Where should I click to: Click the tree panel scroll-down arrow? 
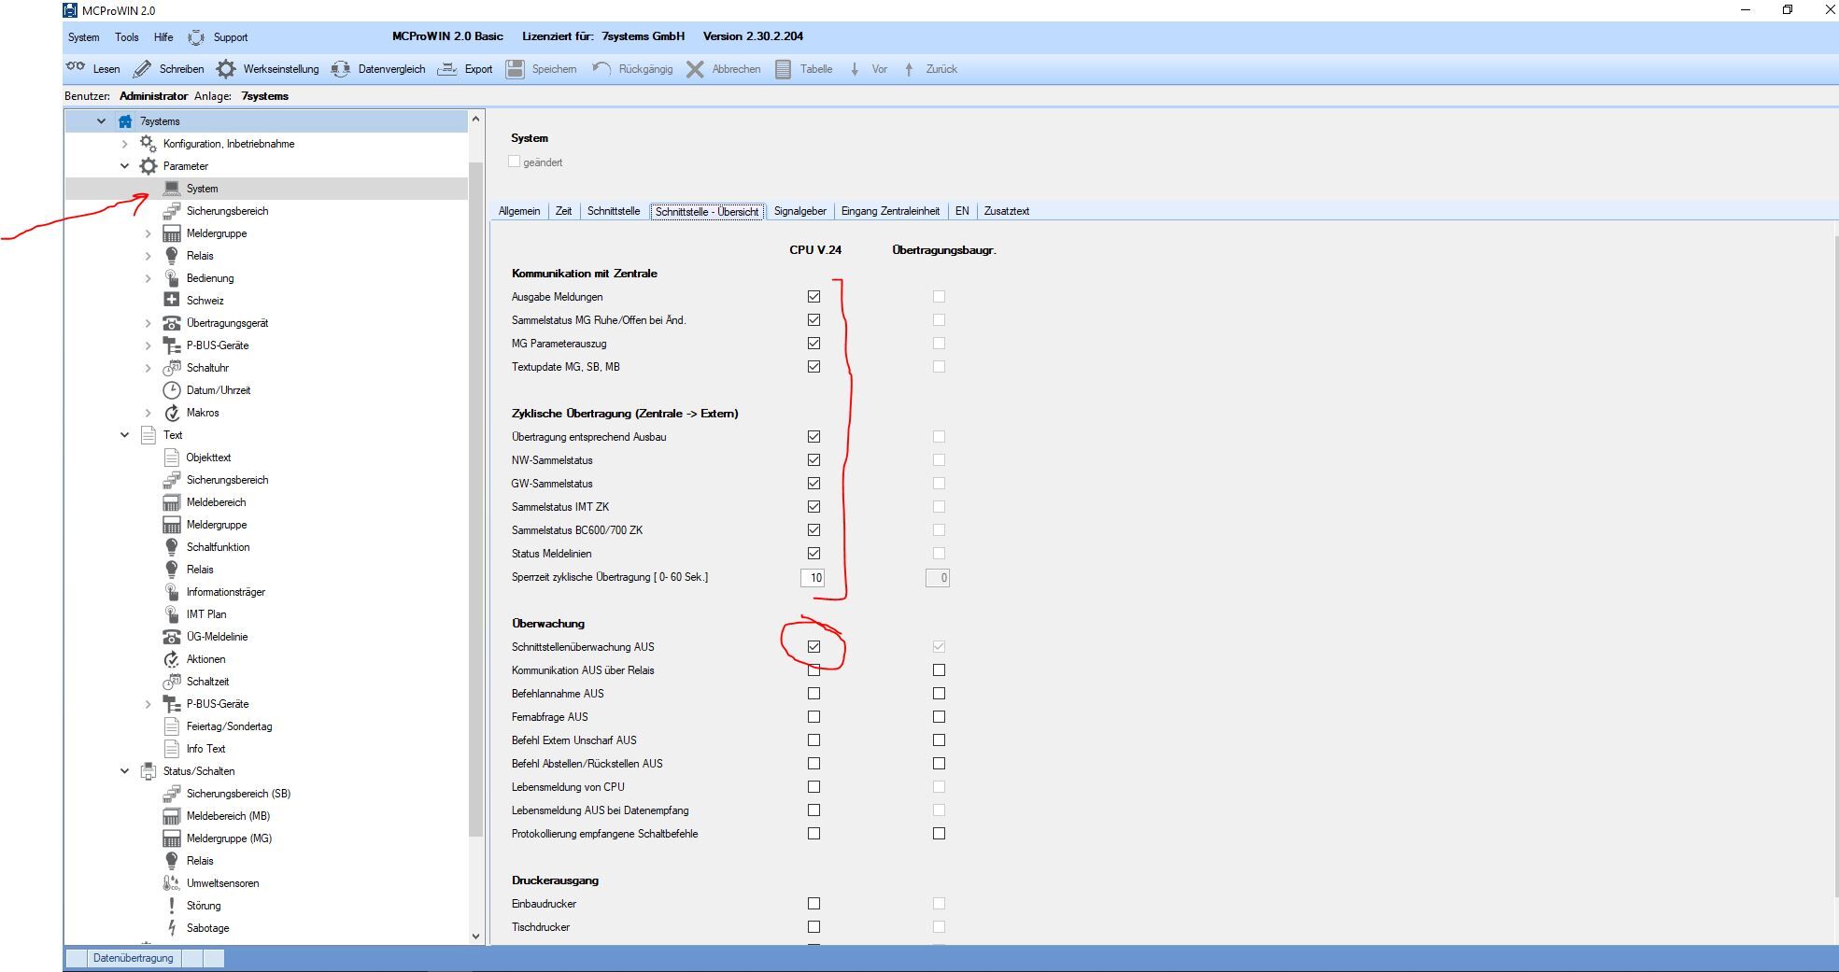point(475,936)
